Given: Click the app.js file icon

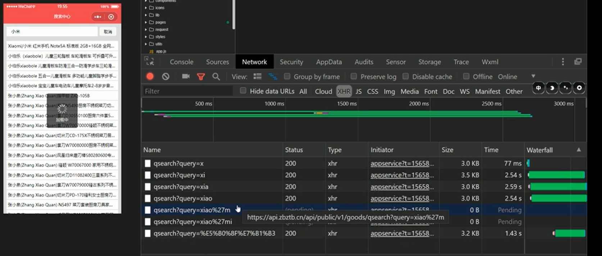Looking at the screenshot, I should pos(151,51).
